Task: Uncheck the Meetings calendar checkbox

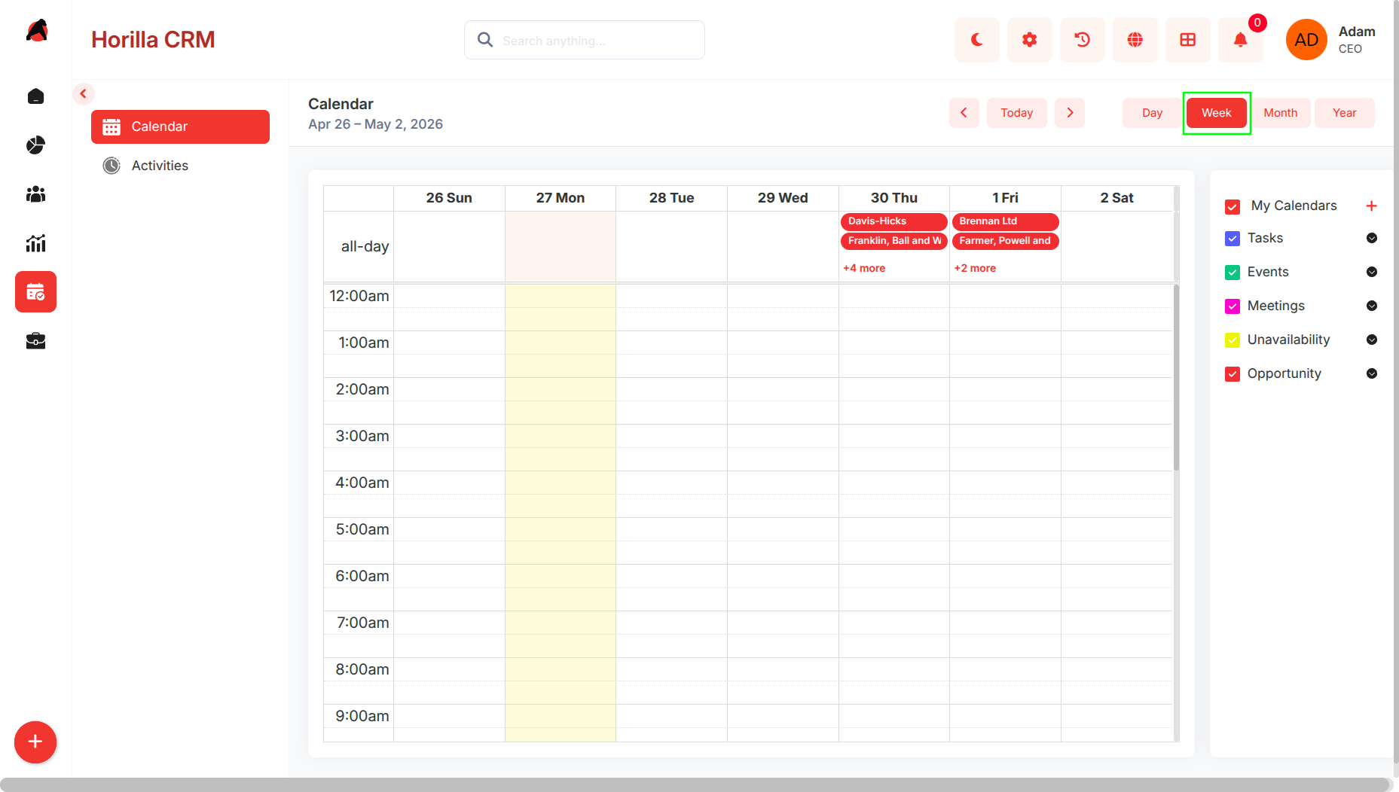Action: click(x=1233, y=306)
